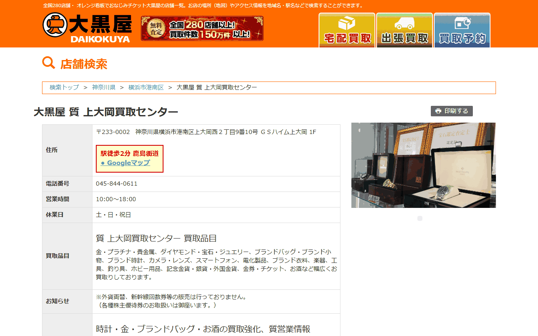This screenshot has width=538, height=336.
Task: Click the 買取品目 row label
Action: click(58, 256)
